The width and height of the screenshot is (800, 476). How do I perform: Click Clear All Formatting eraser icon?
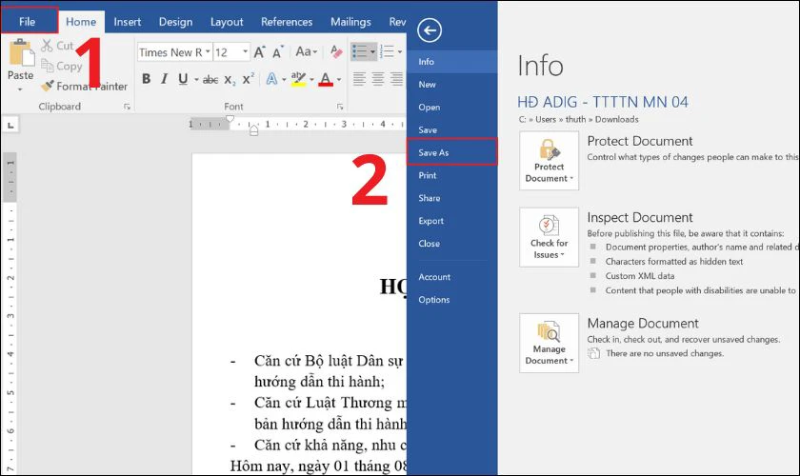click(x=335, y=51)
